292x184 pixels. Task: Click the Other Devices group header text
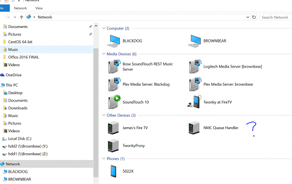[x=121, y=116]
